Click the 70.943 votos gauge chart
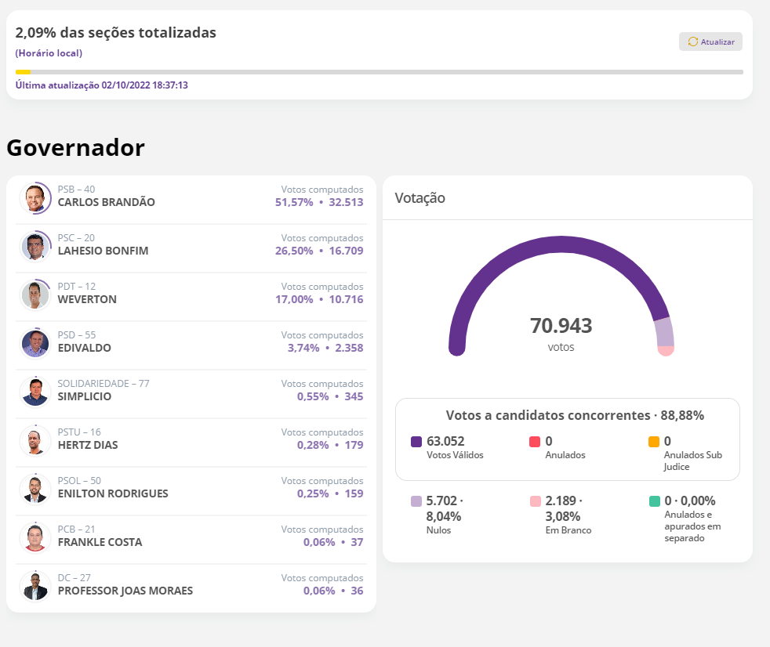This screenshot has width=770, height=647. 561,298
